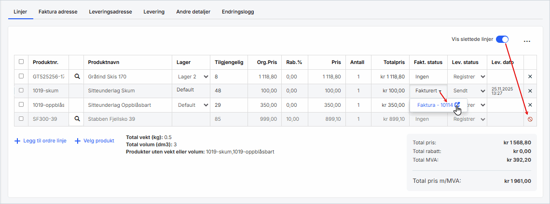This screenshot has width=550, height=204.
Task: Open the external link icon beside Faktura 10114
Action: tap(457, 105)
